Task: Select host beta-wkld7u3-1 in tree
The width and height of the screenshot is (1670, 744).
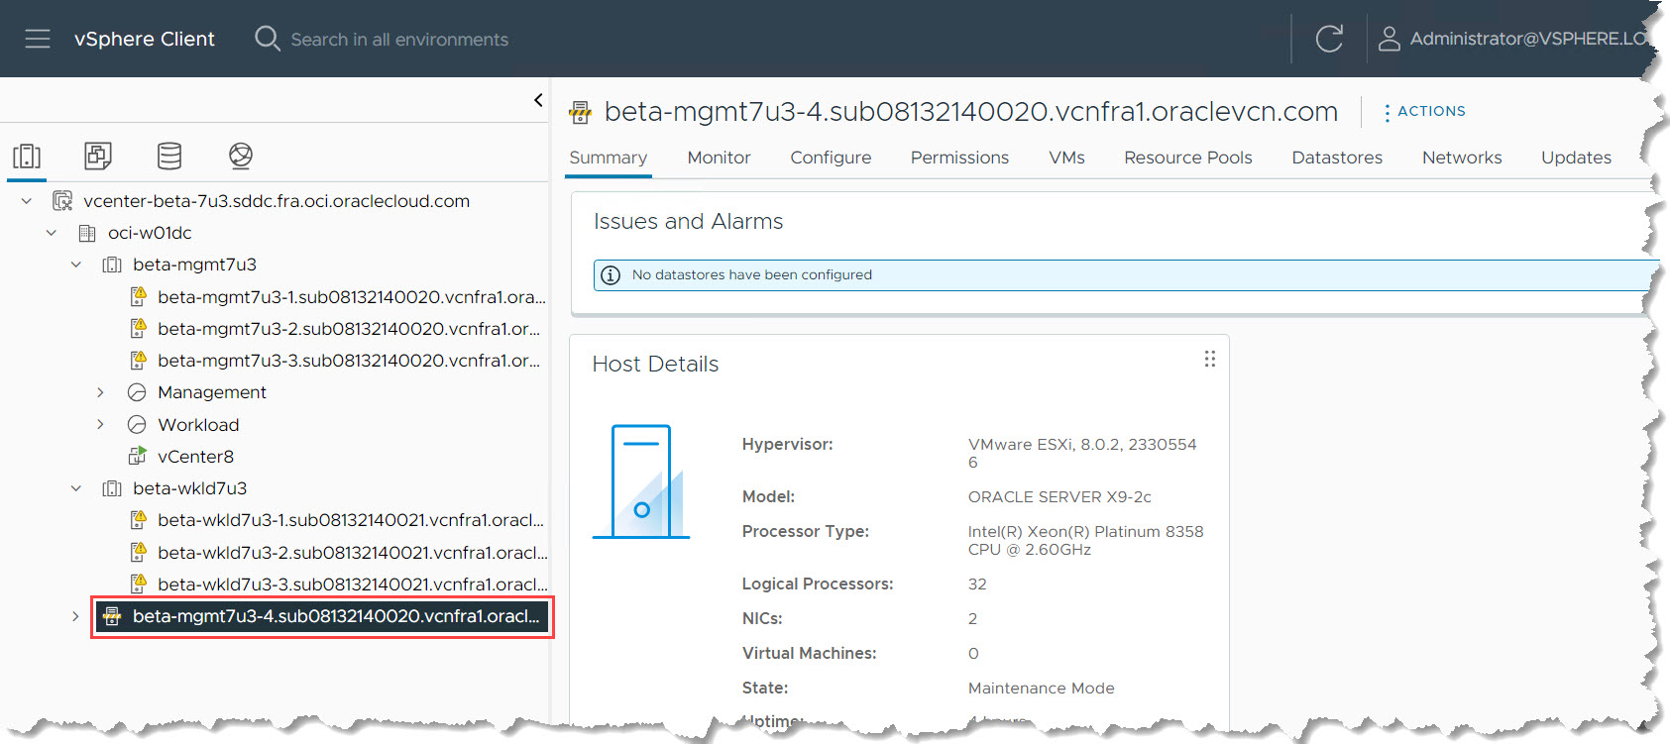Action: pyautogui.click(x=351, y=520)
